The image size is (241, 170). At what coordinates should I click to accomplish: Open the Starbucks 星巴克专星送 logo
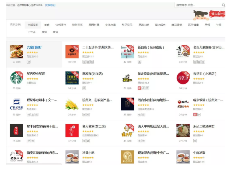pos(16,78)
